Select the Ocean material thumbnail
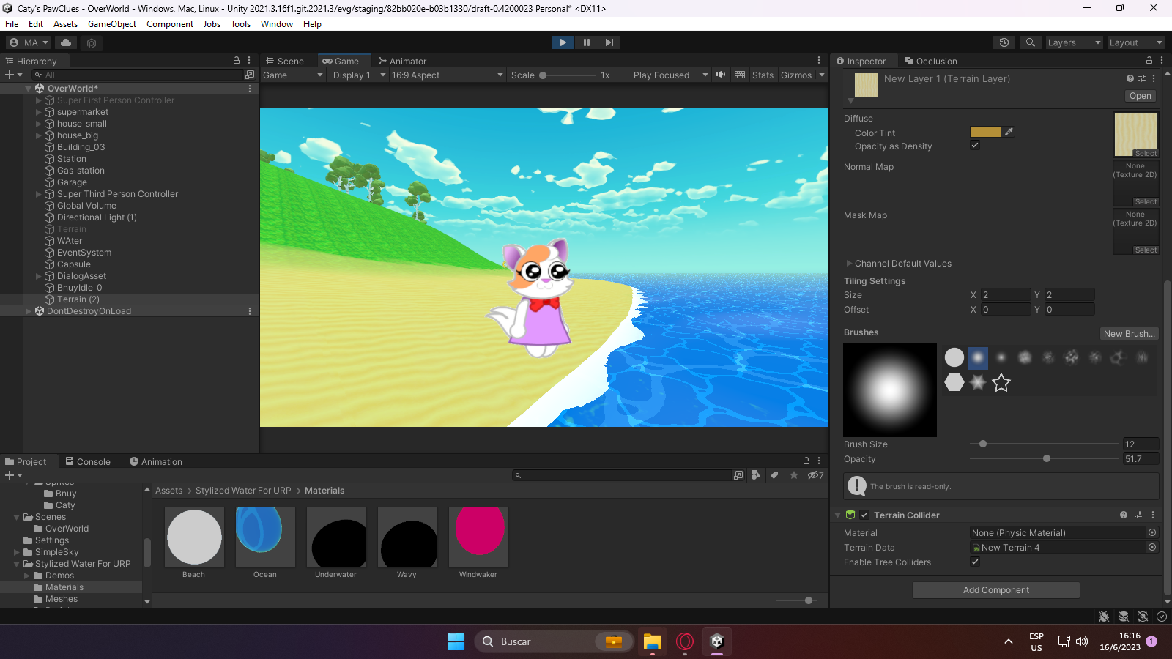Image resolution: width=1172 pixels, height=659 pixels. pos(265,537)
